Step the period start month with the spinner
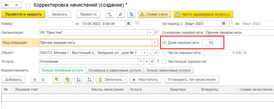Screen dimensions: 274x109 pyautogui.click(x=229, y=24)
